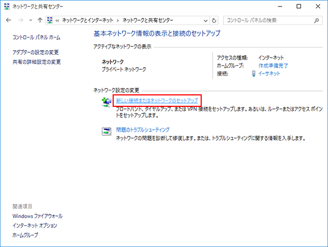This screenshot has width=328, height=247.
Task: Open 共有の詳細設定の変更
Action: [x=37, y=62]
